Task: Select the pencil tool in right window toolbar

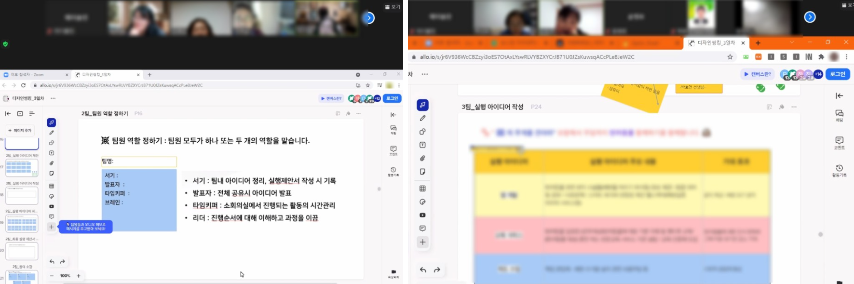Action: (422, 118)
